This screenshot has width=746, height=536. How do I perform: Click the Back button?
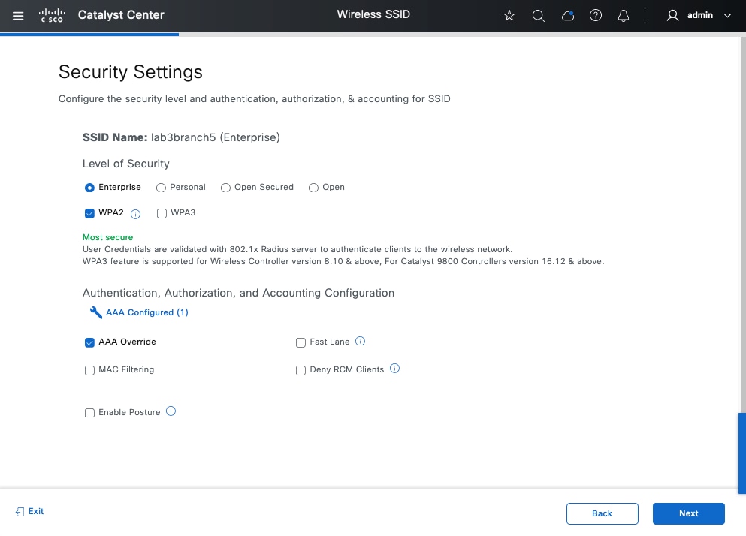602,513
